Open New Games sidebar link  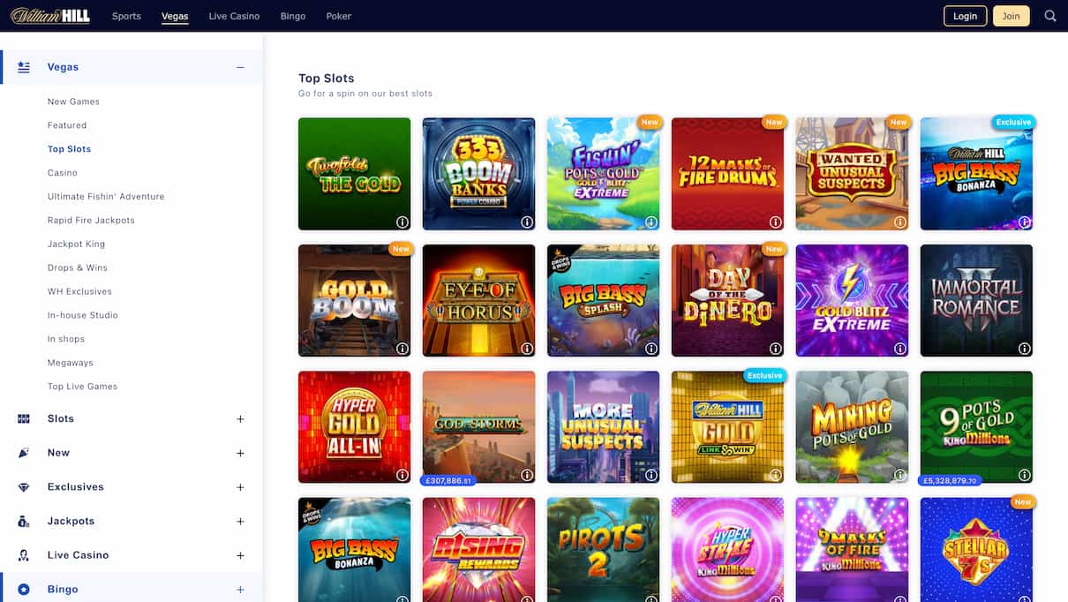(73, 102)
